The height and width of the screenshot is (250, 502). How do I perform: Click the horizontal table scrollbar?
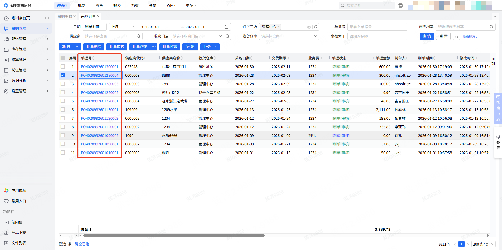(x=174, y=235)
